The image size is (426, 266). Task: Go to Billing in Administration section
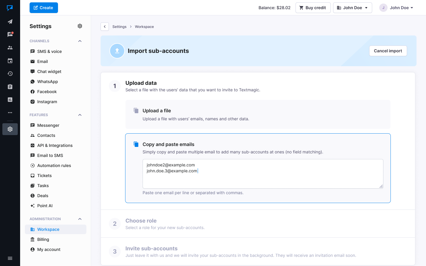pyautogui.click(x=43, y=239)
